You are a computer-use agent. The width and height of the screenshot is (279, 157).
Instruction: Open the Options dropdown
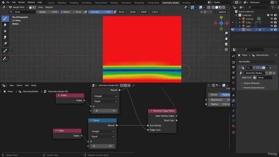click(x=223, y=12)
